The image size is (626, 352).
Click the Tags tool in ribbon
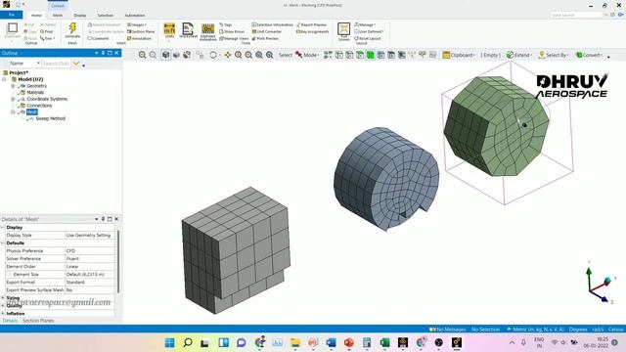click(226, 24)
